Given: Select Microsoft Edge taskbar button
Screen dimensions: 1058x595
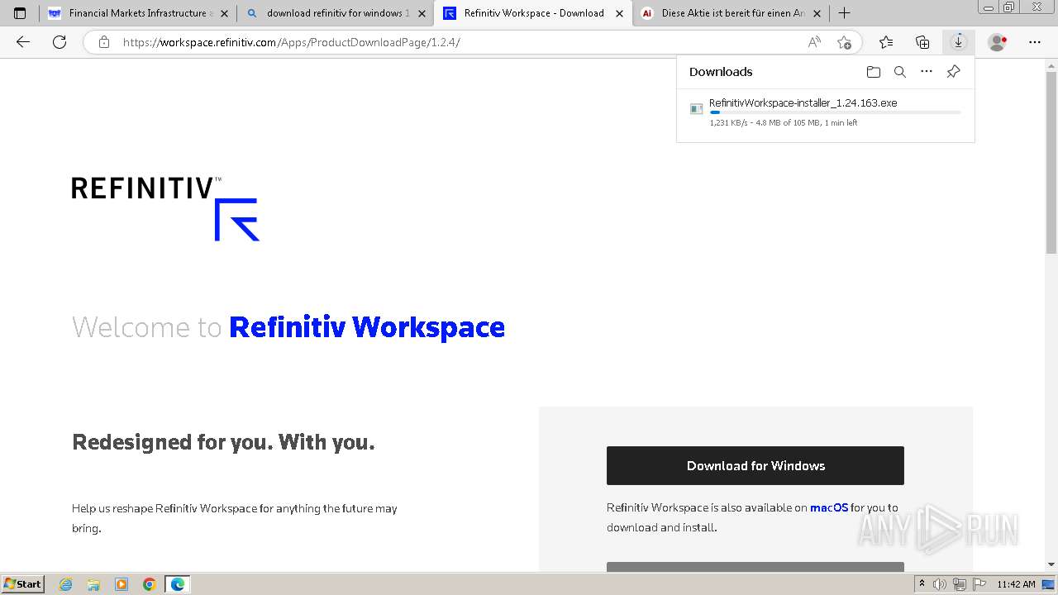Looking at the screenshot, I should pos(178,584).
